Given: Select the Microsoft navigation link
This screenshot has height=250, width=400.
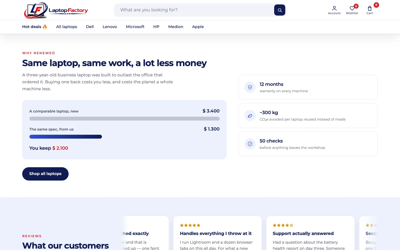Looking at the screenshot, I should (x=135, y=27).
